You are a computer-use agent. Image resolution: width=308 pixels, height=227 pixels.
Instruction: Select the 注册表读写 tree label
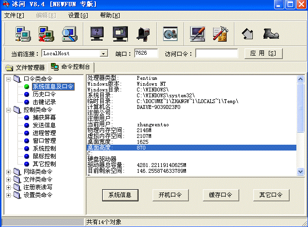point(38,187)
